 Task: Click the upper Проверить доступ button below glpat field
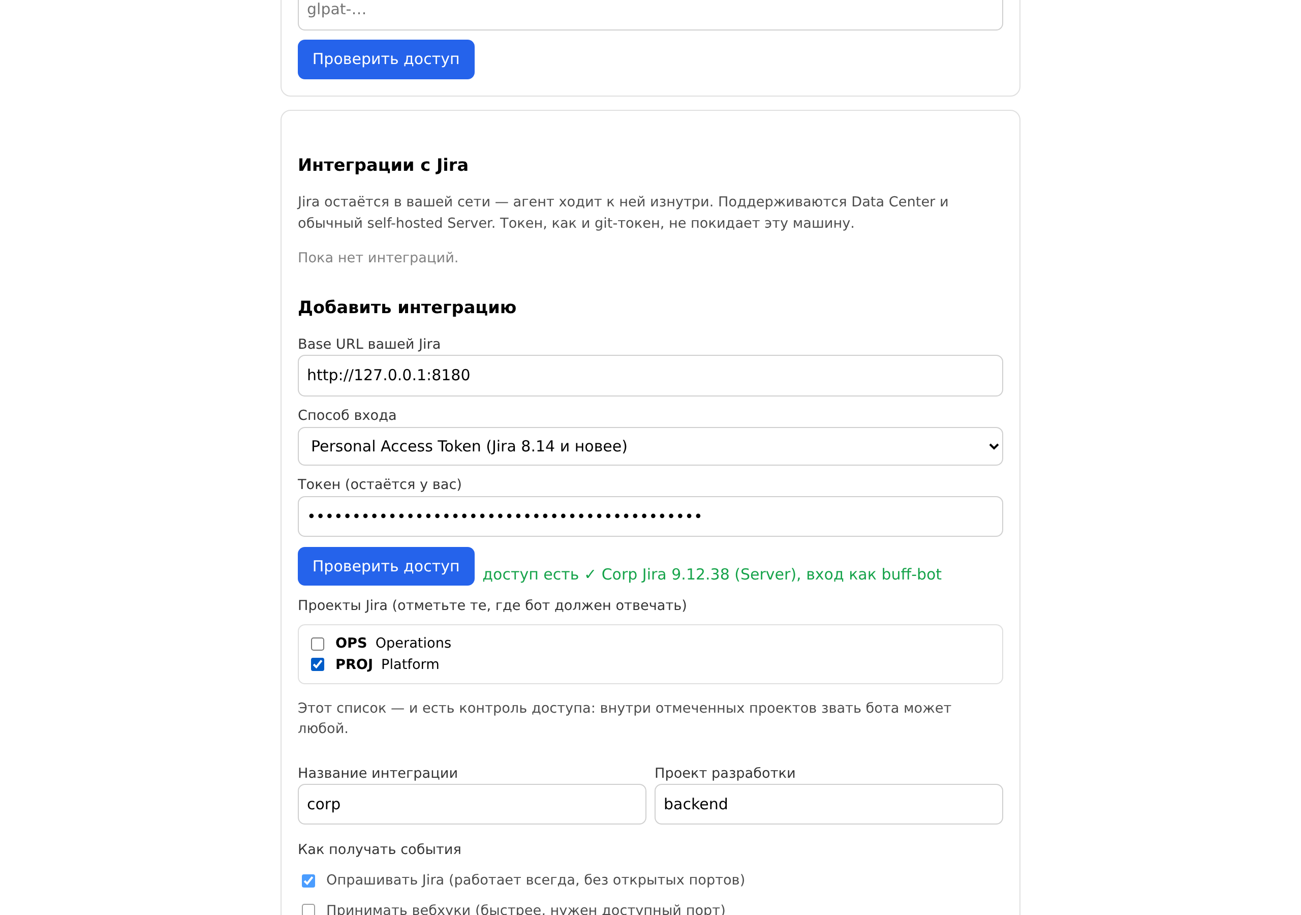(x=386, y=59)
